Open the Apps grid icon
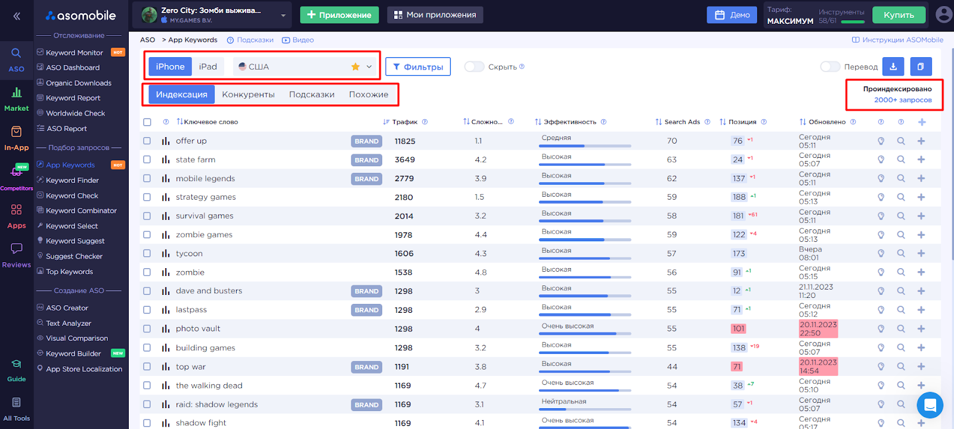The height and width of the screenshot is (429, 954). (16, 210)
